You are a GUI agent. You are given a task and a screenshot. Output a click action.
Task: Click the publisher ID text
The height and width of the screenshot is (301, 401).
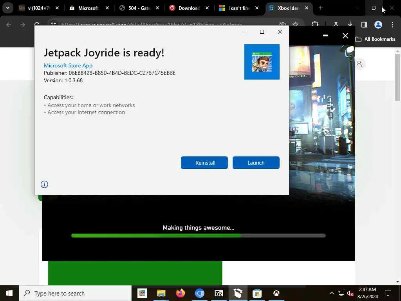tap(110, 73)
